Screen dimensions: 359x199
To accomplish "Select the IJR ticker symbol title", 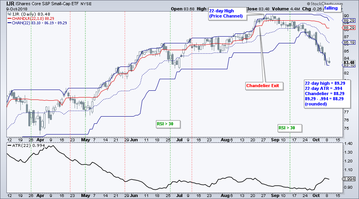I will point(10,4).
